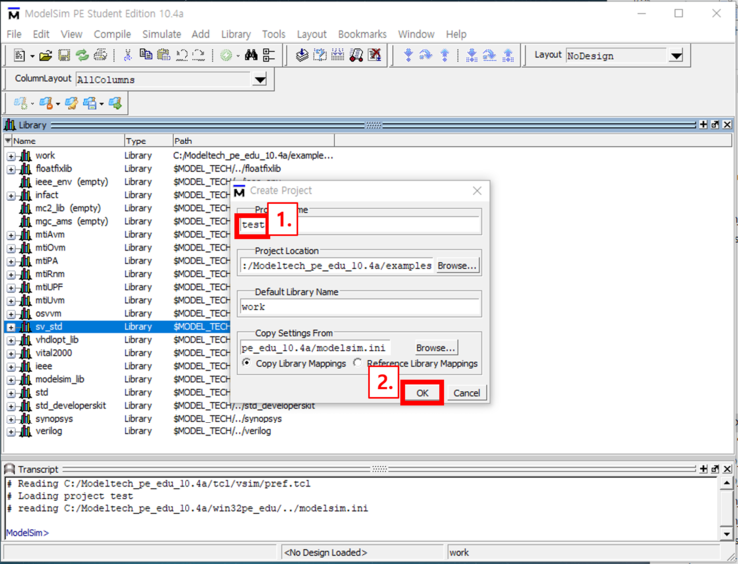Open the Compile menu
738x564 pixels.
tap(112, 34)
